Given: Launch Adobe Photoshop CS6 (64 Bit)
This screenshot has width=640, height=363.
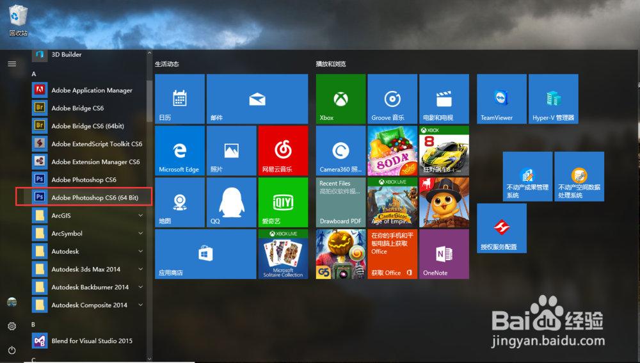Looking at the screenshot, I should 88,198.
